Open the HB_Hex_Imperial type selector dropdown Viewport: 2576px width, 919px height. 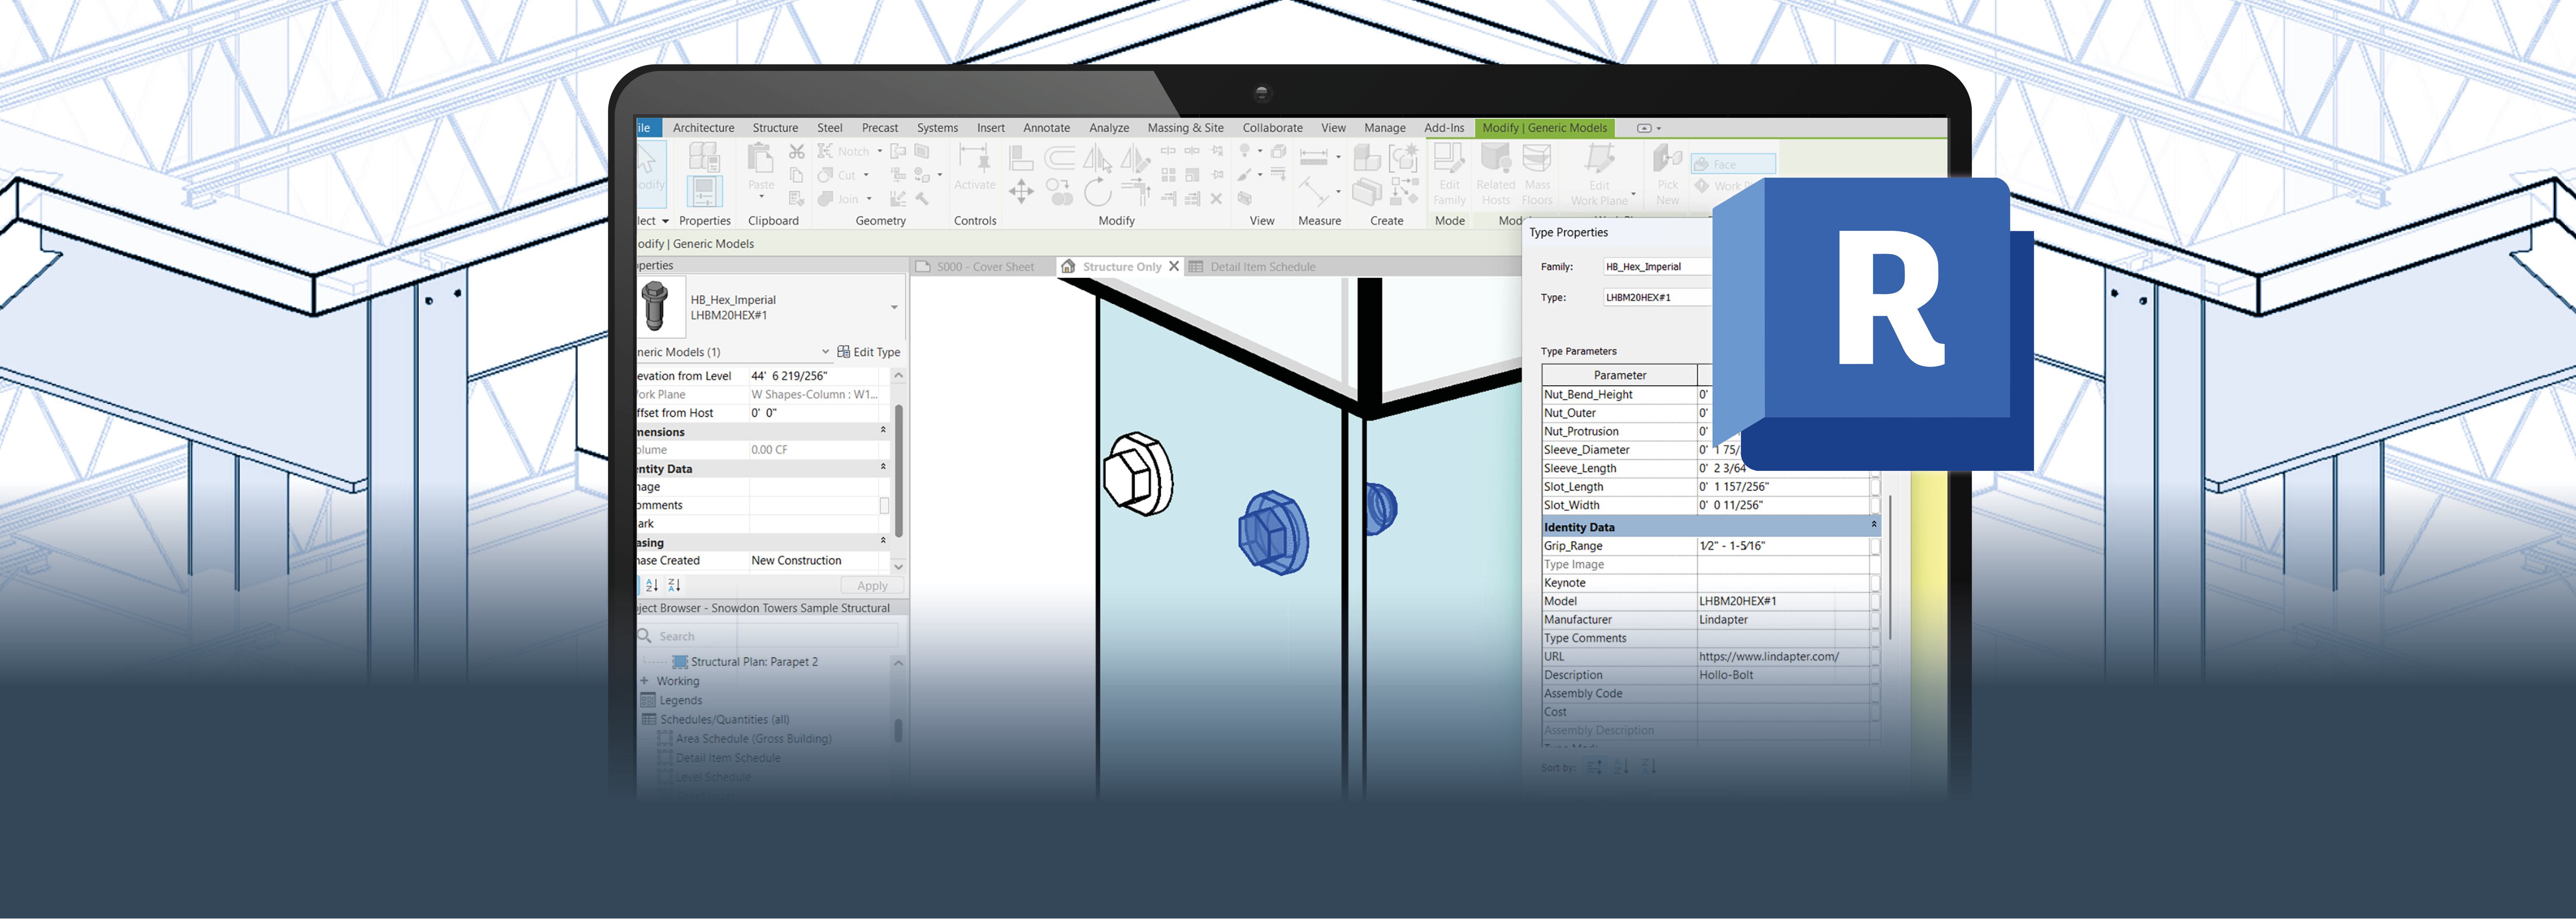pyautogui.click(x=894, y=307)
